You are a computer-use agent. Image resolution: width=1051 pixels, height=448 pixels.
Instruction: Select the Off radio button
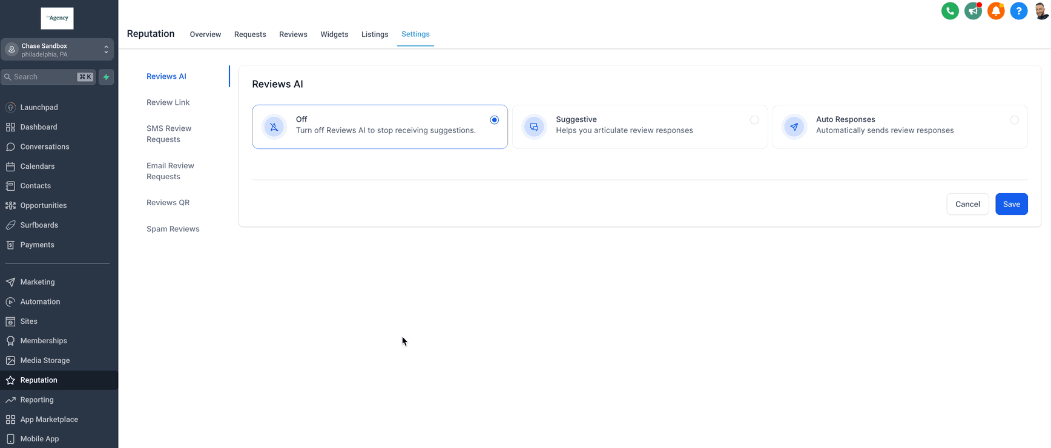tap(495, 120)
